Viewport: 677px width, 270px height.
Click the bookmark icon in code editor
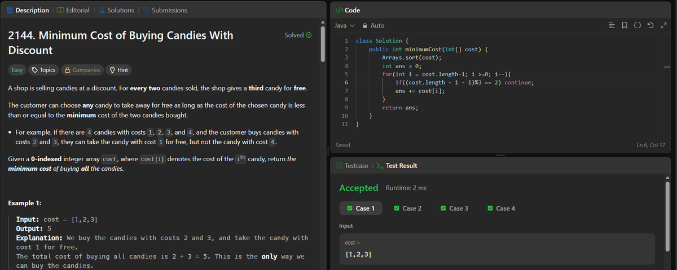(x=626, y=25)
